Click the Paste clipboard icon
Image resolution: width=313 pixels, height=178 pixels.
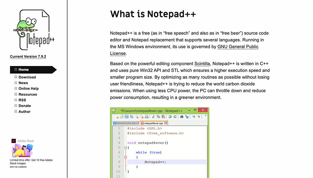pos(163,117)
